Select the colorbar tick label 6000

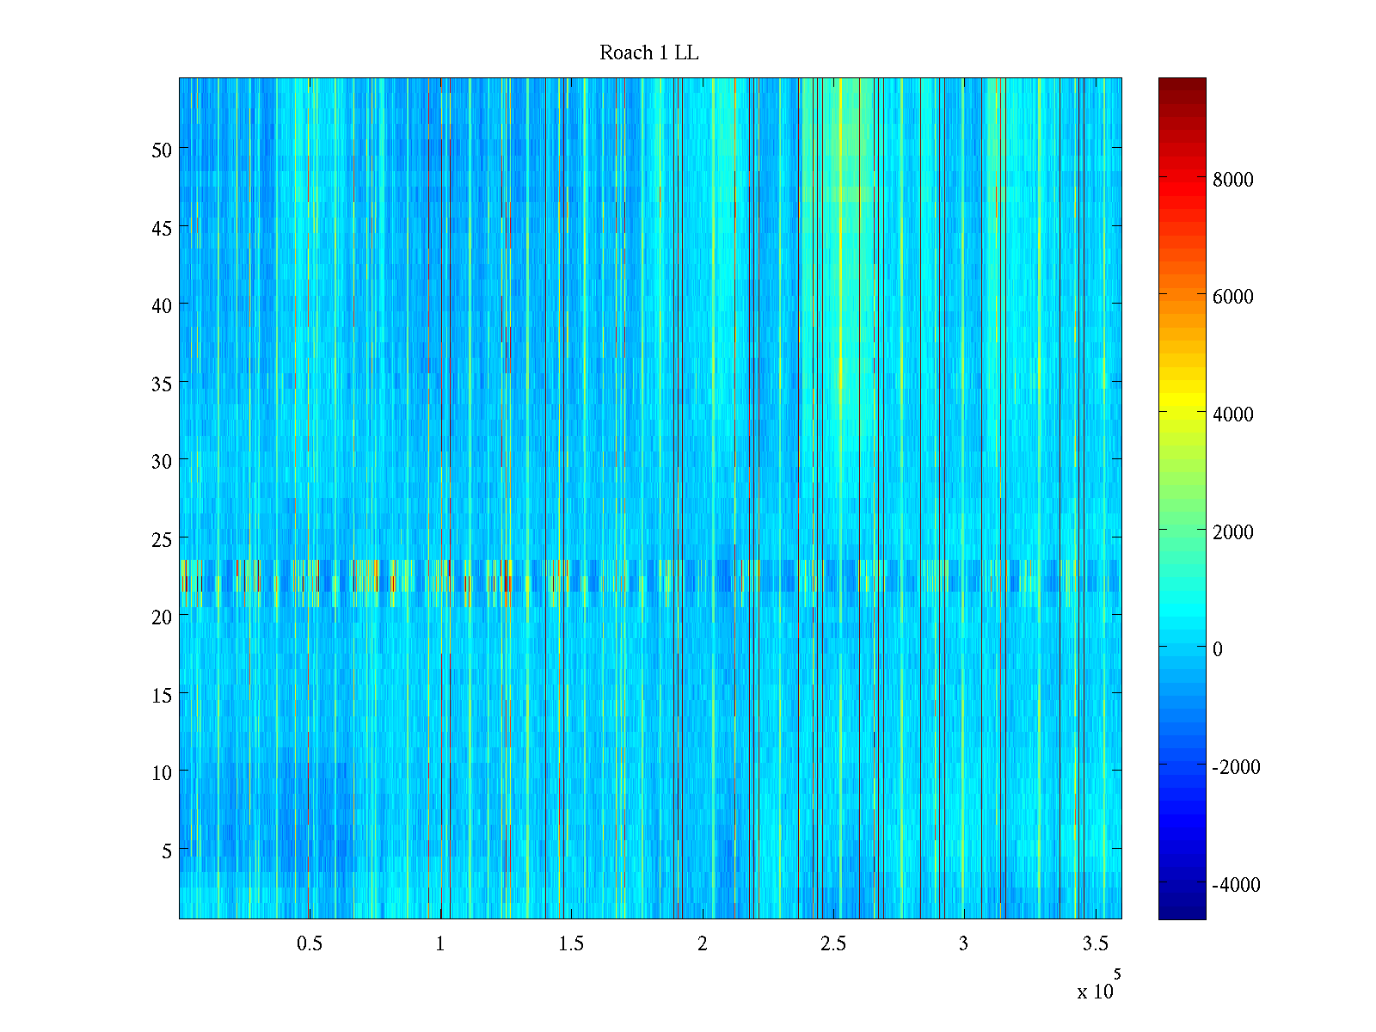[x=1232, y=297]
